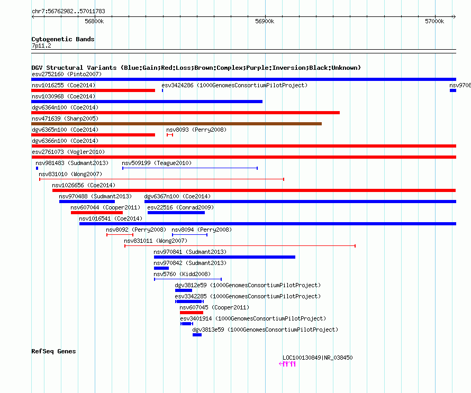Open the dgv3812e59 variant label
The width and height of the screenshot is (471, 393).
click(248, 285)
